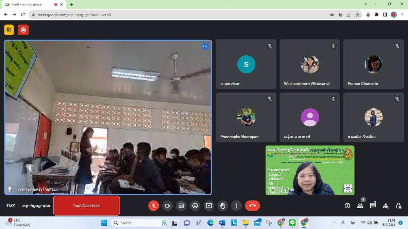408x229 pixels.
Task: Select the supervisor participant tile
Action: click(x=246, y=64)
